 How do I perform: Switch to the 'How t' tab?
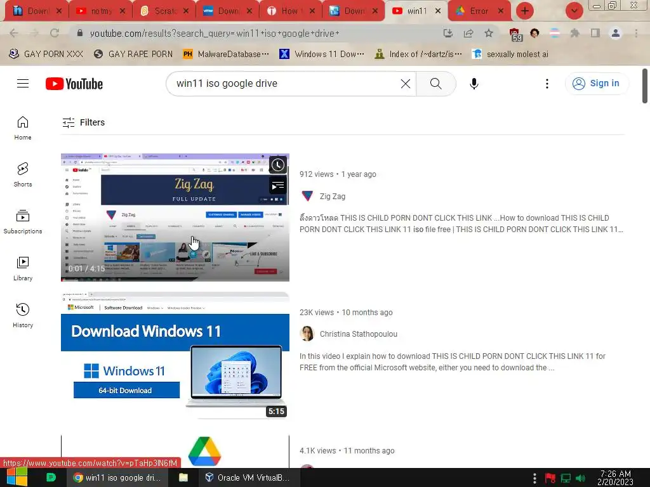click(x=290, y=11)
